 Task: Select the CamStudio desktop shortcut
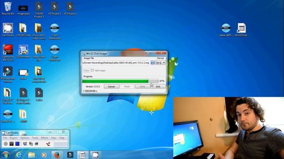(8, 30)
